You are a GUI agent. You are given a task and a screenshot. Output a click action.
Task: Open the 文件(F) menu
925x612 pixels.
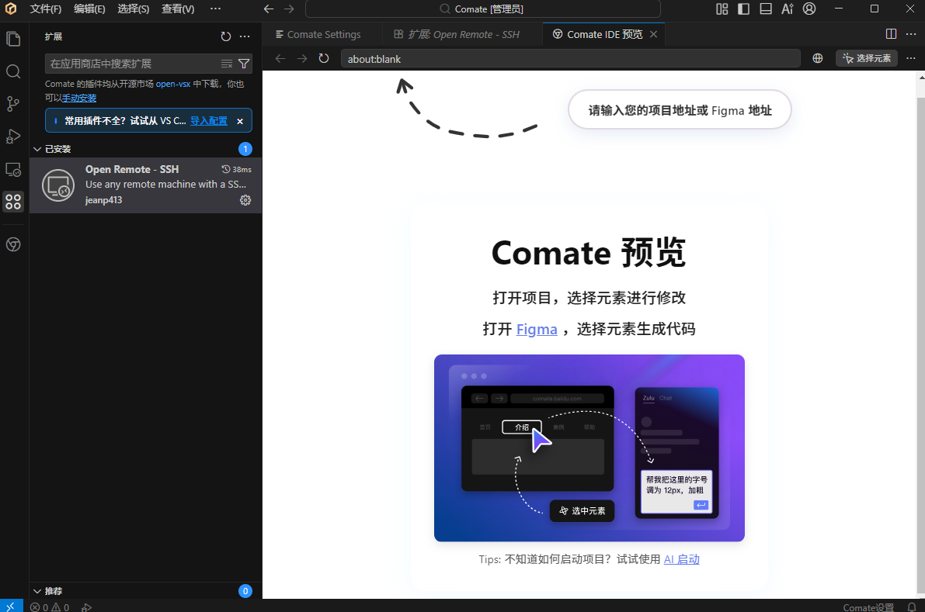(x=45, y=9)
